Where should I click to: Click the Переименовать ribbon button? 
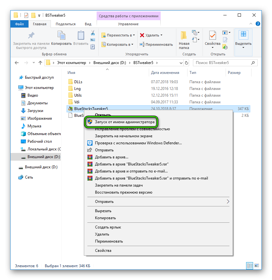tap(156, 44)
